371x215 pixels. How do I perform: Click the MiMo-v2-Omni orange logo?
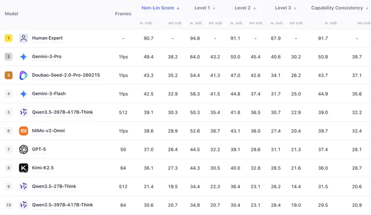[x=23, y=131]
